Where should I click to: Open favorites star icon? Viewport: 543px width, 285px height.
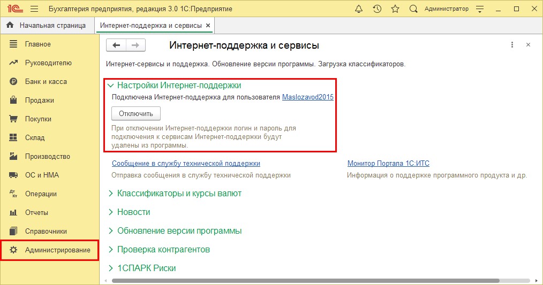pos(395,9)
